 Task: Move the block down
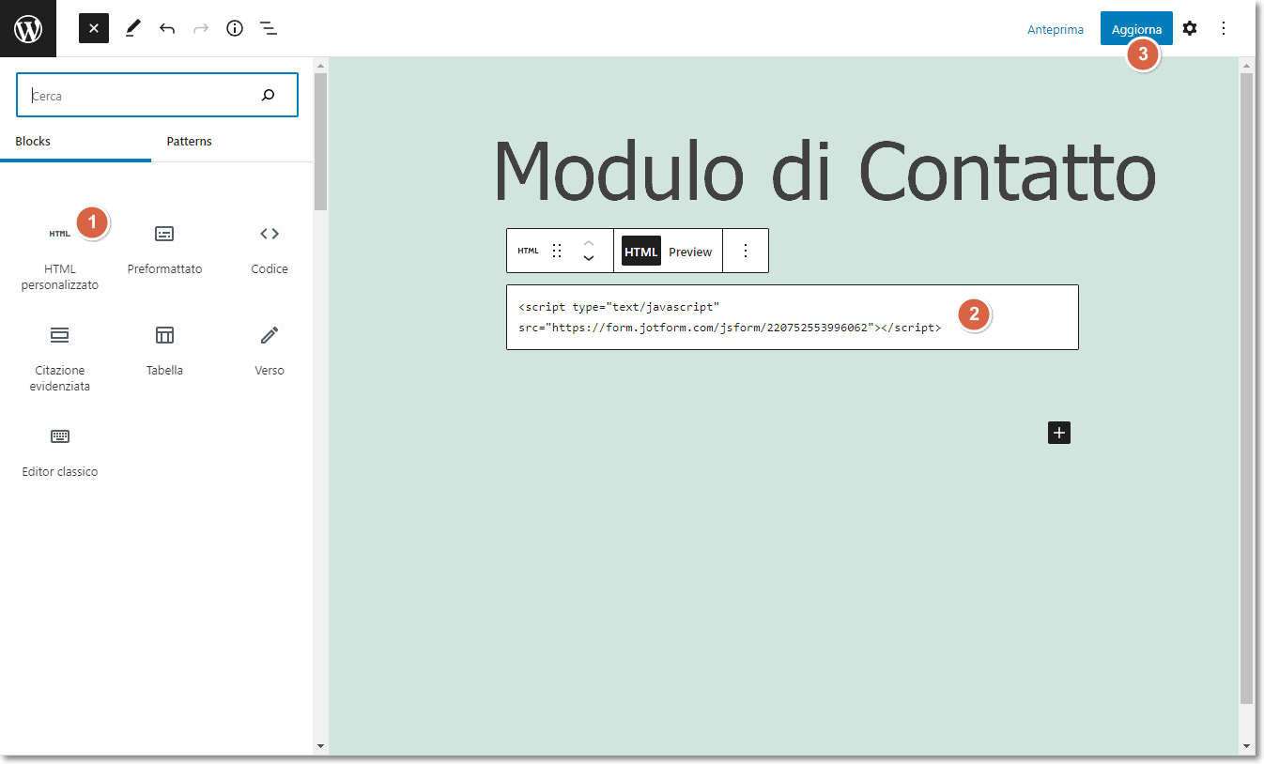589,258
